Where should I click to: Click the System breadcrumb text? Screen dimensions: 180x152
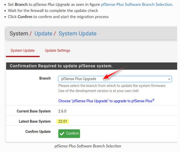19,34
